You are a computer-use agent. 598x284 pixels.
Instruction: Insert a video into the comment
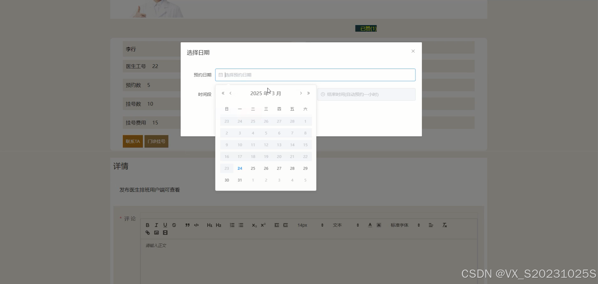coord(165,233)
